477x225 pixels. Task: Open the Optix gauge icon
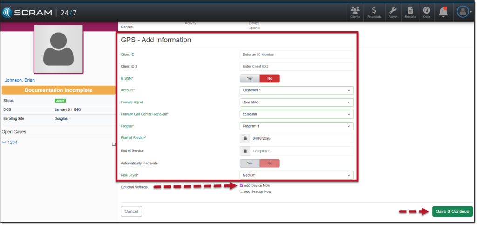(427, 12)
